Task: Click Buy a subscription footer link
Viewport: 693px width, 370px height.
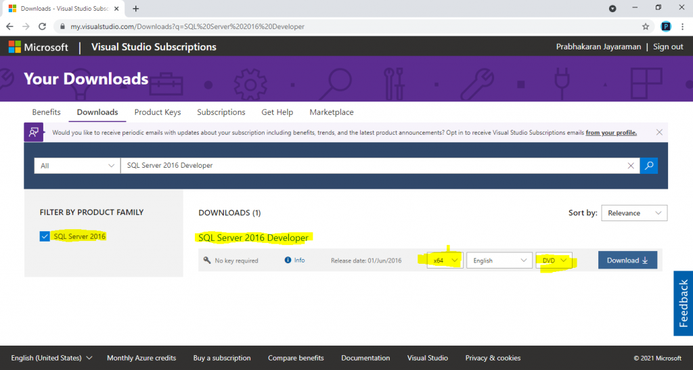Action: coord(222,358)
